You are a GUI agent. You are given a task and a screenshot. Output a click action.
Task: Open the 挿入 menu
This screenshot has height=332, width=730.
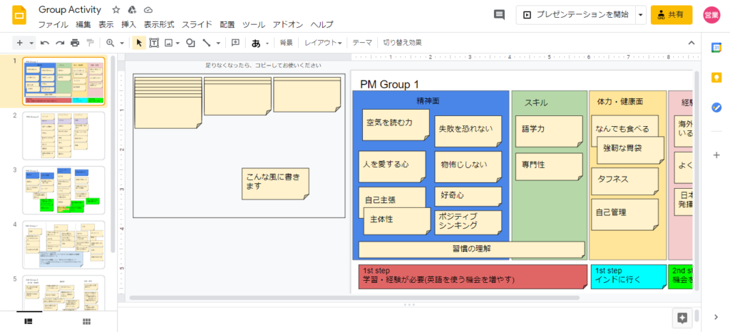tap(128, 25)
